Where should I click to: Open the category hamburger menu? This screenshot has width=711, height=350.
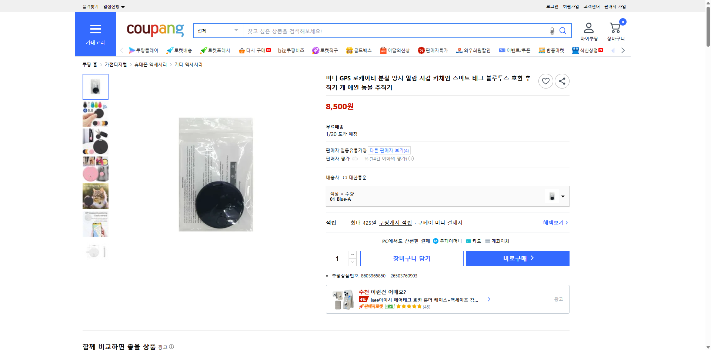point(95,29)
